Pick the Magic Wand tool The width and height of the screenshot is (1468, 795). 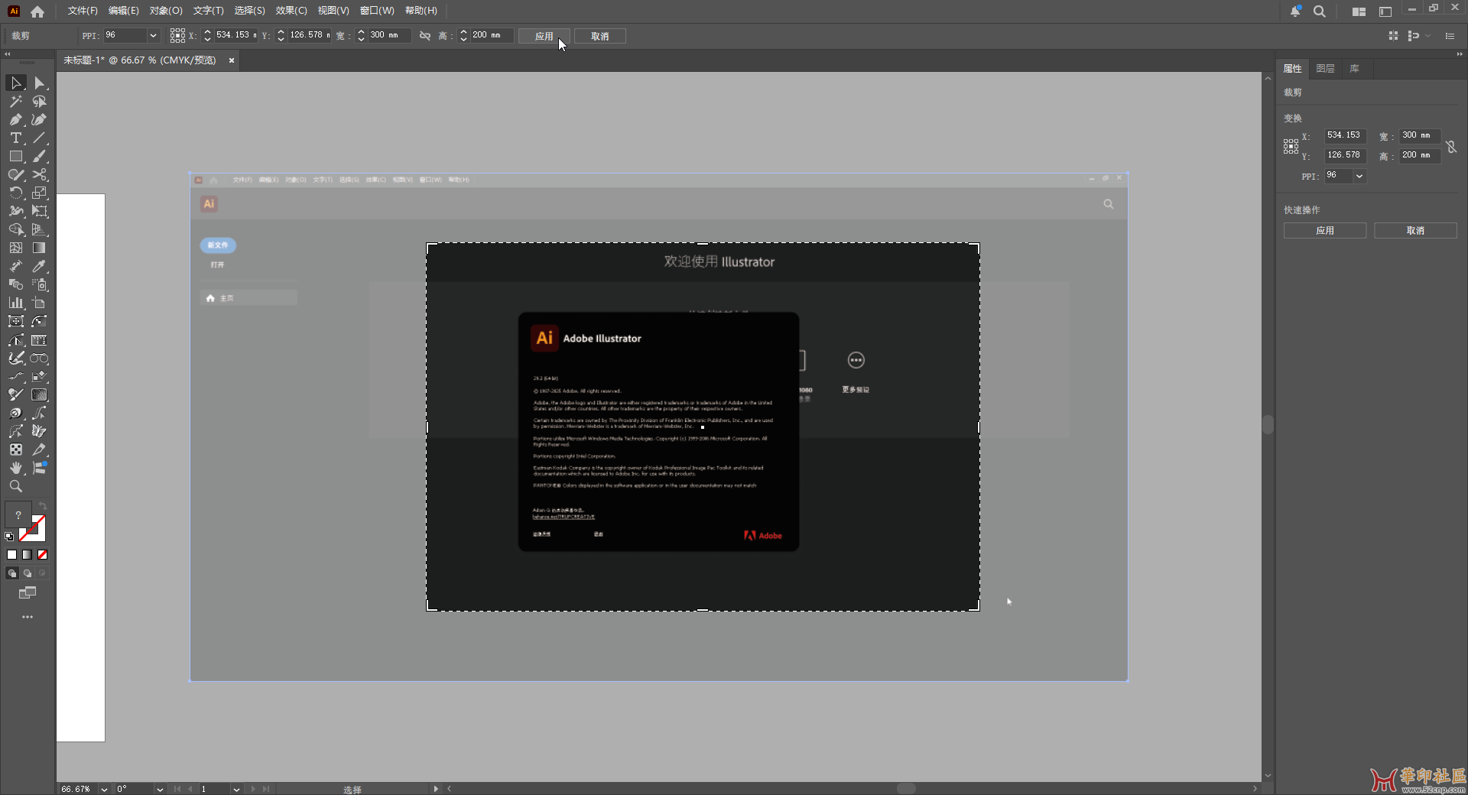[16, 101]
